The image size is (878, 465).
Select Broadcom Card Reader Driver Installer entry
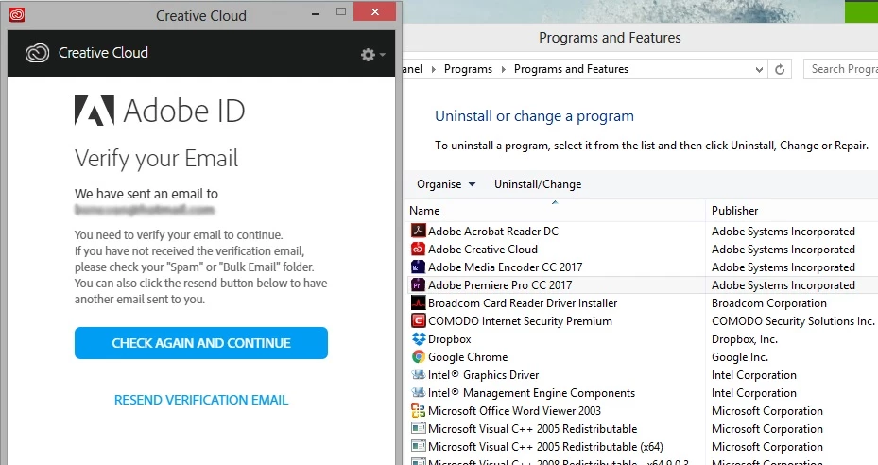[523, 302]
